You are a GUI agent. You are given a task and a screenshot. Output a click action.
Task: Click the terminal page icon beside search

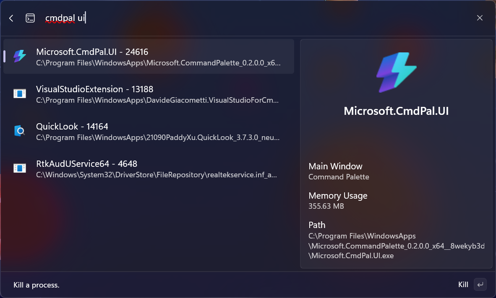(x=30, y=18)
